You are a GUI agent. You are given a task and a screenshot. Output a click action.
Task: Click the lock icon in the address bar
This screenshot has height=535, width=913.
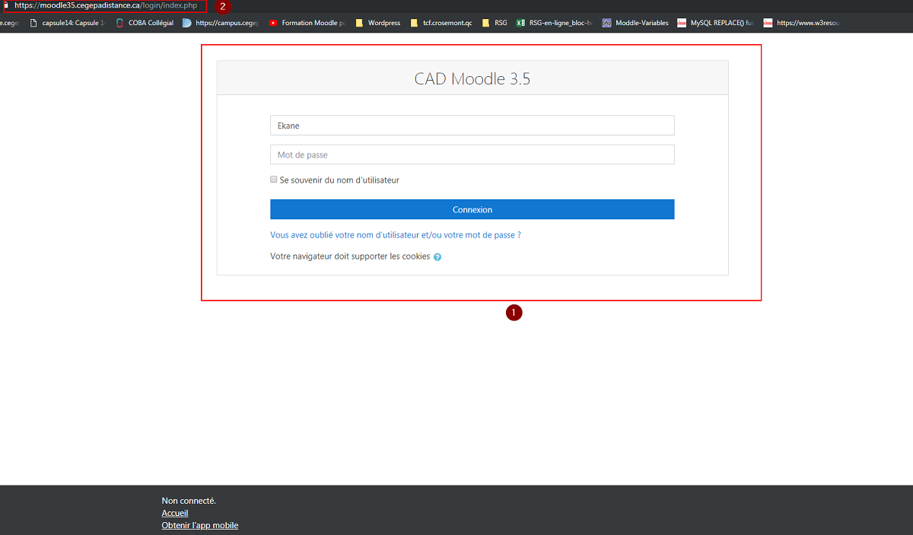5,6
